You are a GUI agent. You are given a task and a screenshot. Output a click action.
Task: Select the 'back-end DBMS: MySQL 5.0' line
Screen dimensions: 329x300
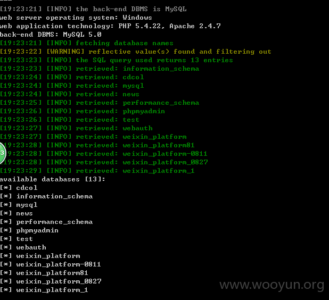(x=51, y=35)
